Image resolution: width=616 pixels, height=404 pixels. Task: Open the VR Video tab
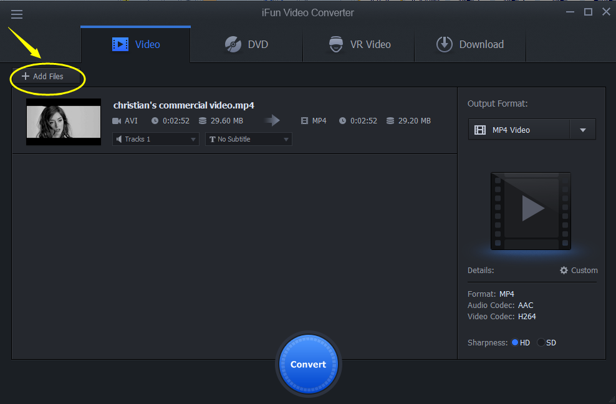click(359, 44)
